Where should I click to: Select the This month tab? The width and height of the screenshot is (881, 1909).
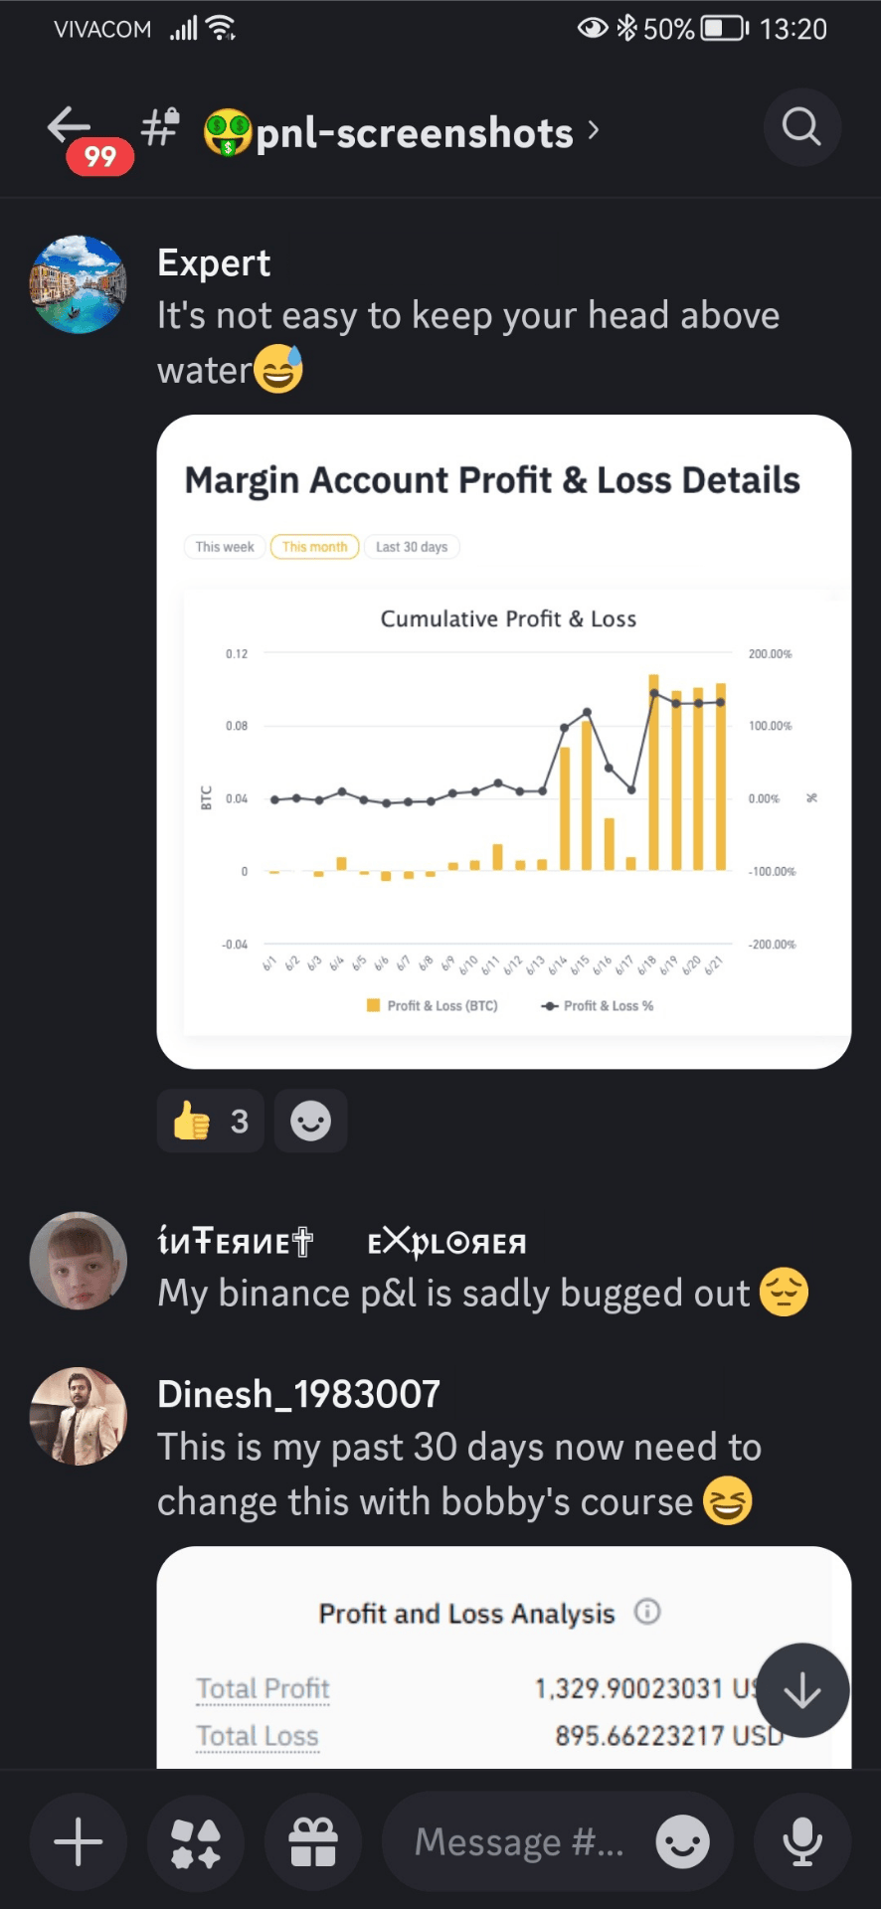pos(314,547)
